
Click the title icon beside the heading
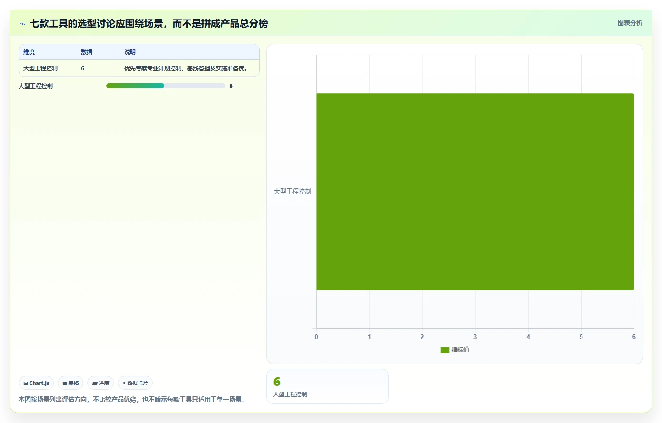coord(22,24)
